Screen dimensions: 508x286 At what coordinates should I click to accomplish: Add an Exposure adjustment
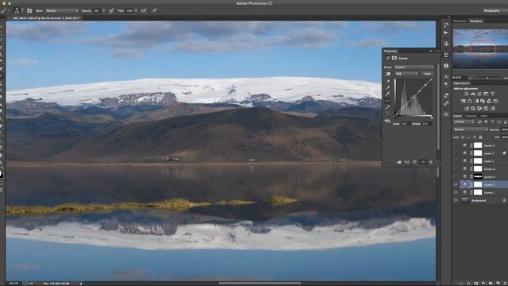486,94
